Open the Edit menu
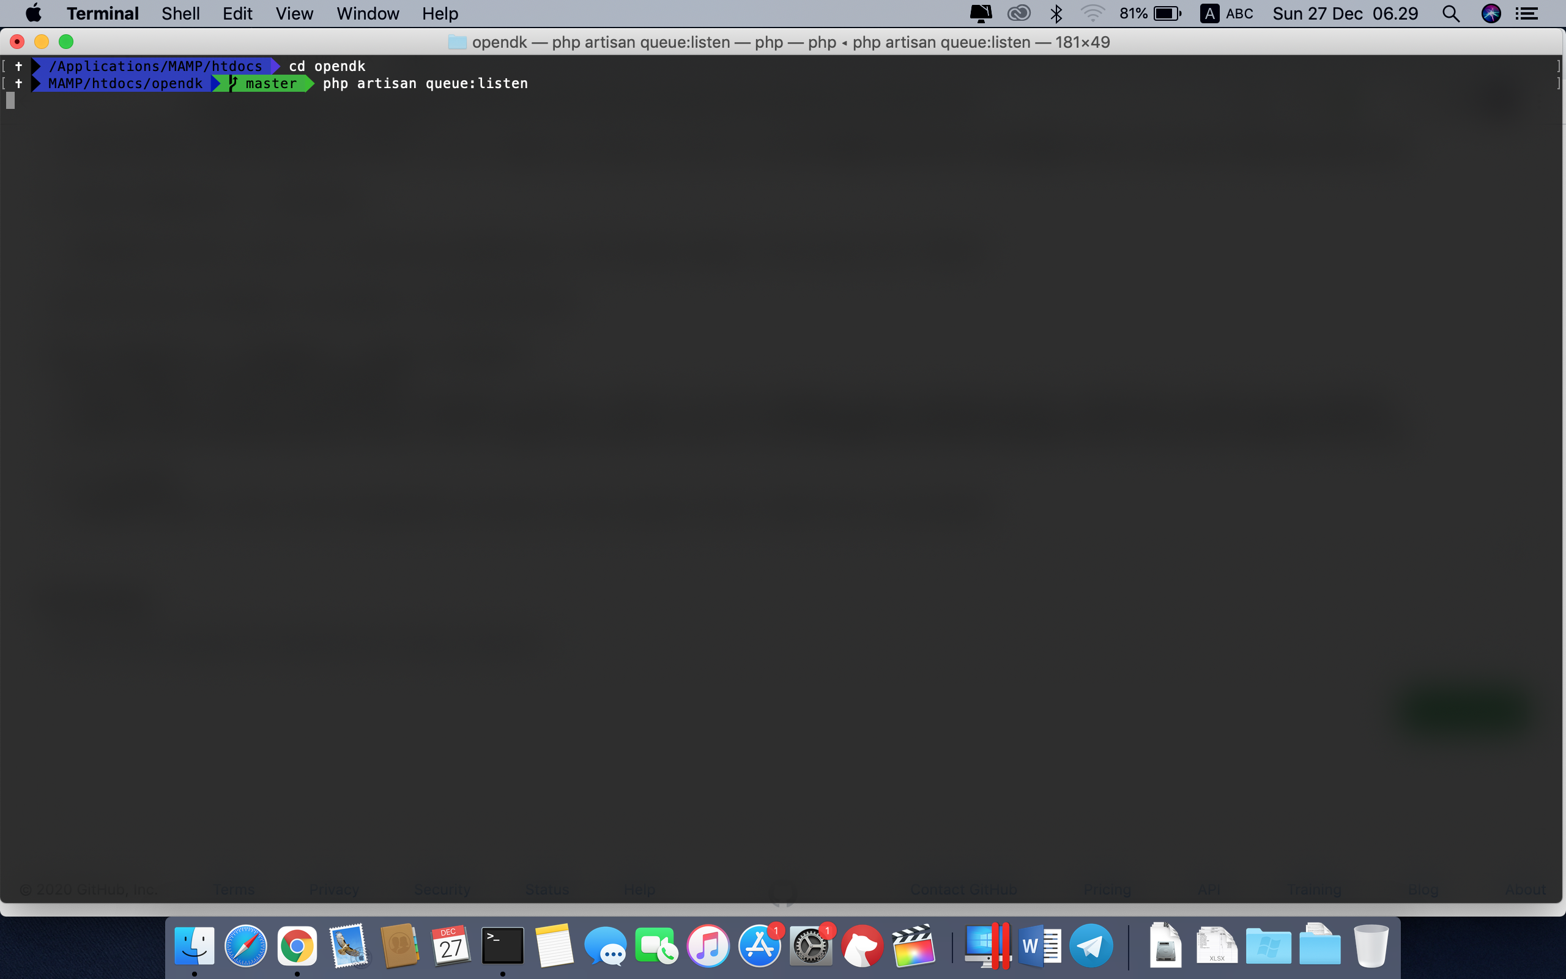 pos(237,13)
